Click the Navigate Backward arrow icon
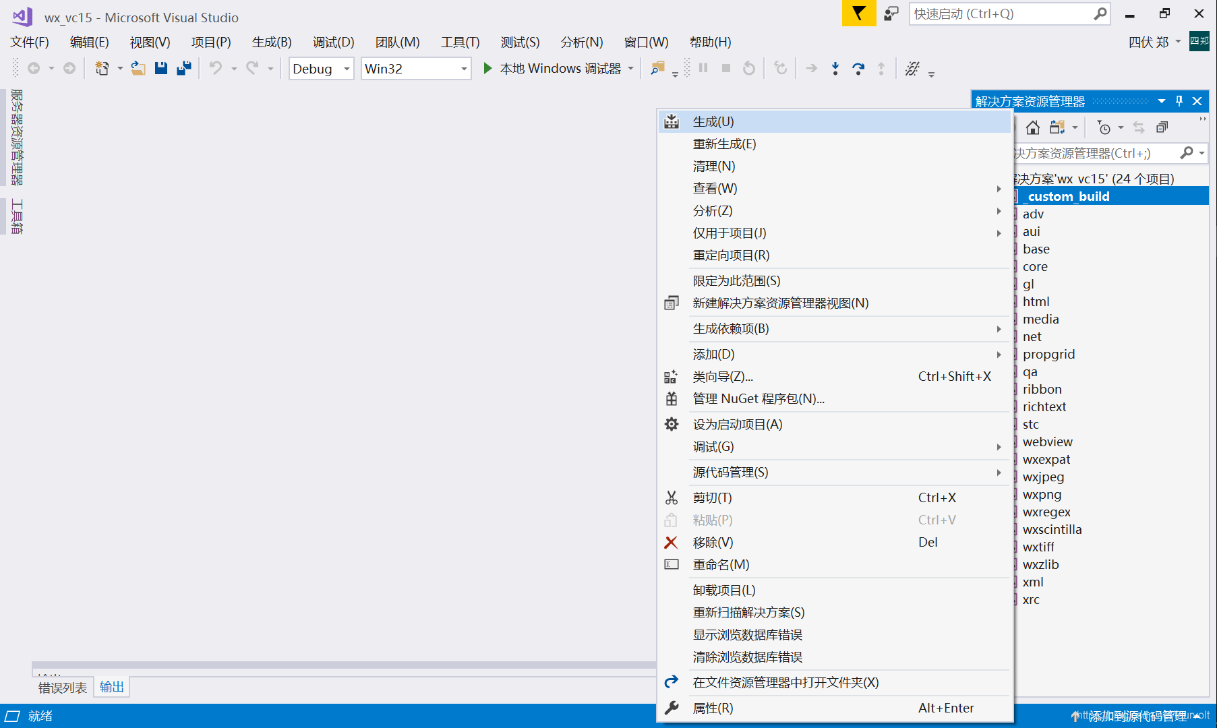Image resolution: width=1217 pixels, height=728 pixels. point(34,68)
